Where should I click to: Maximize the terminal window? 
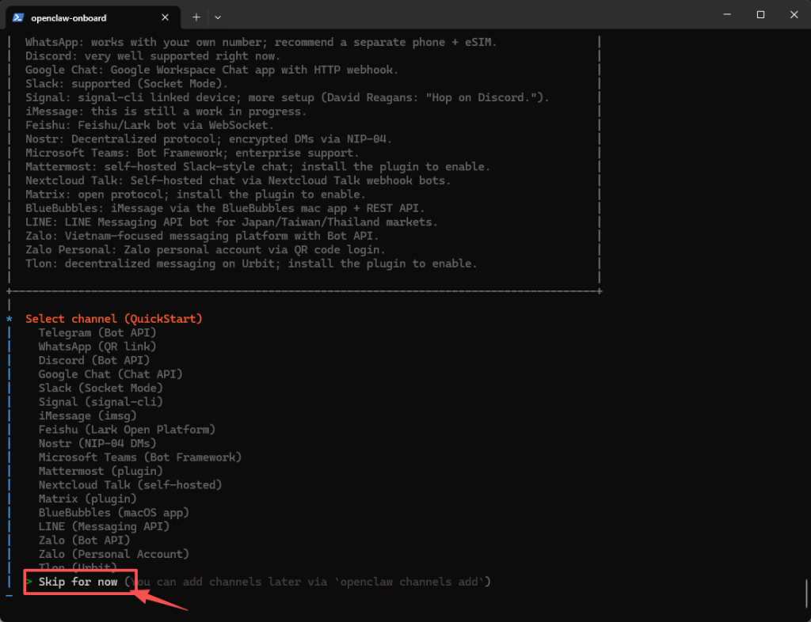coord(760,15)
